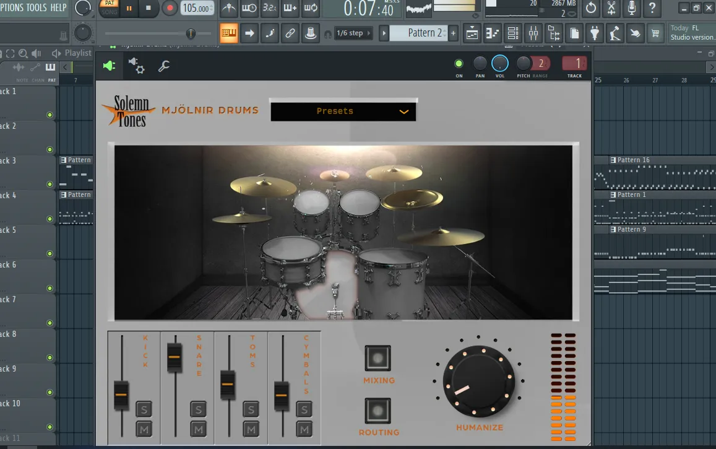Open the TOOLS menu
Screen dimensions: 716x449
(x=36, y=8)
